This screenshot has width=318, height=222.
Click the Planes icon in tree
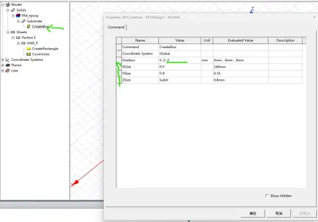click(7, 65)
